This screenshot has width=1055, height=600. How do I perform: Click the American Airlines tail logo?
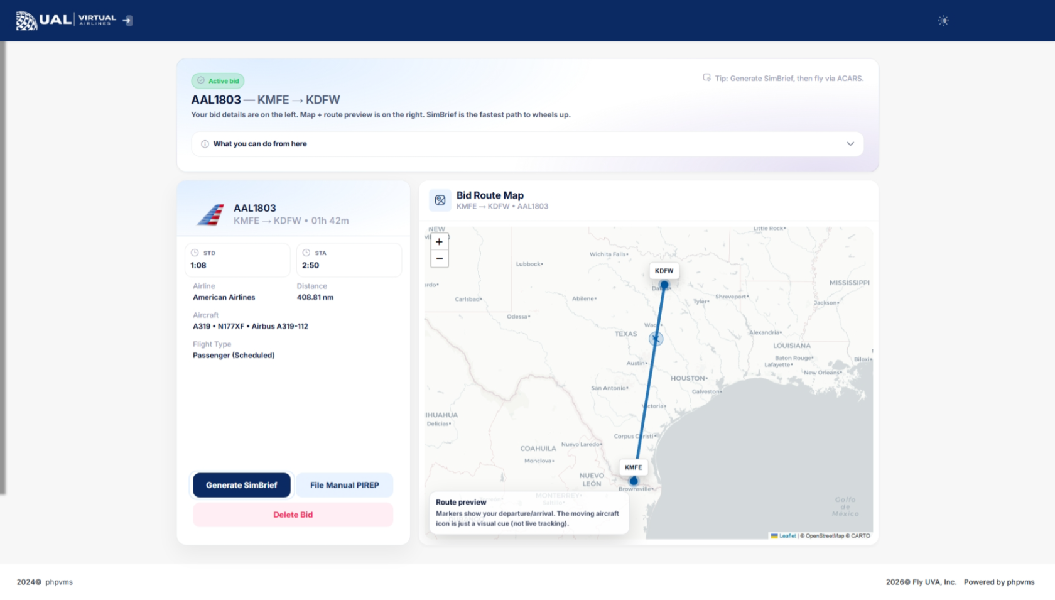point(211,214)
